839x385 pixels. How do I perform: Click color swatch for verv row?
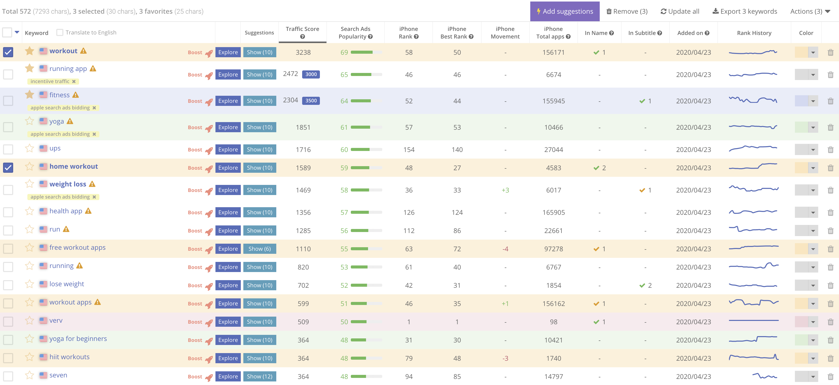(801, 322)
